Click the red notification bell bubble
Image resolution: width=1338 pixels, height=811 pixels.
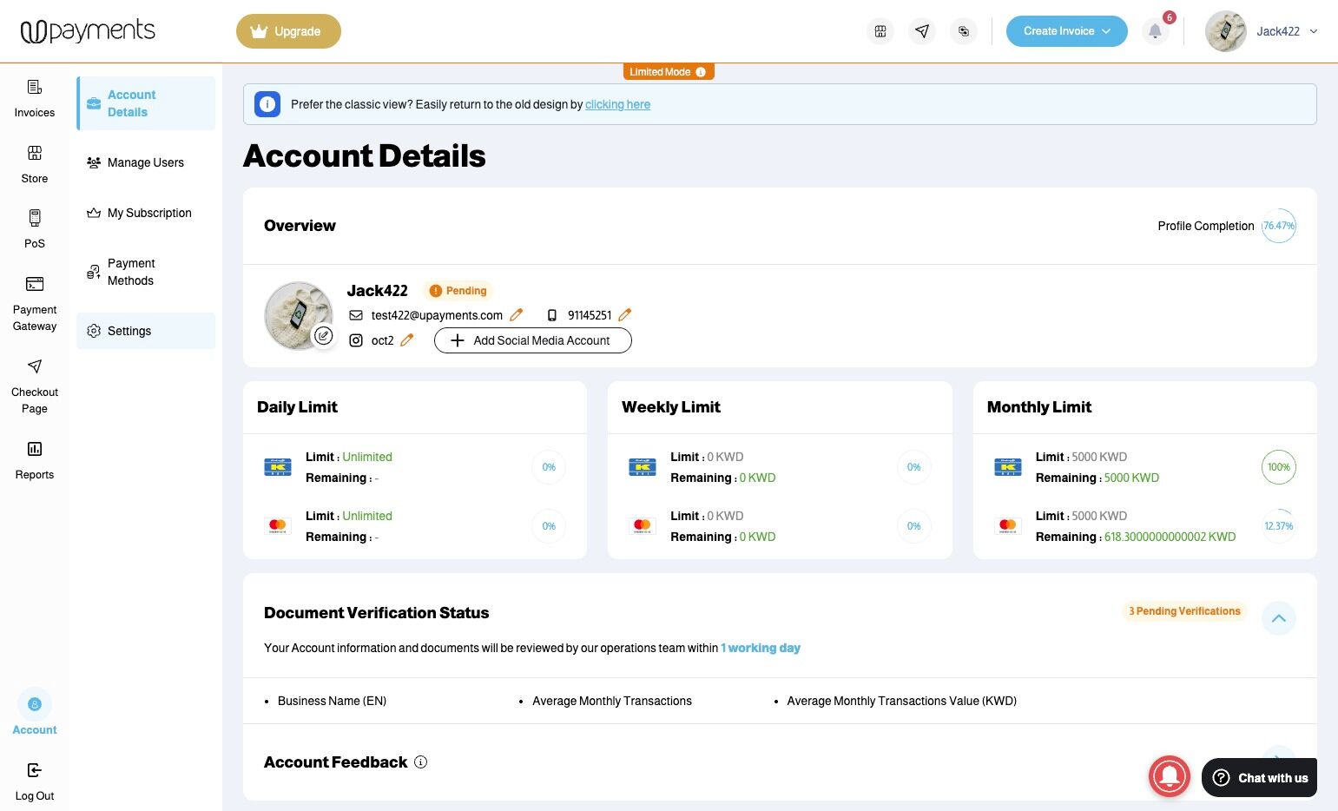click(1170, 776)
